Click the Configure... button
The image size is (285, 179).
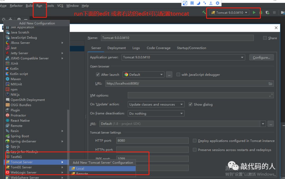point(261,57)
